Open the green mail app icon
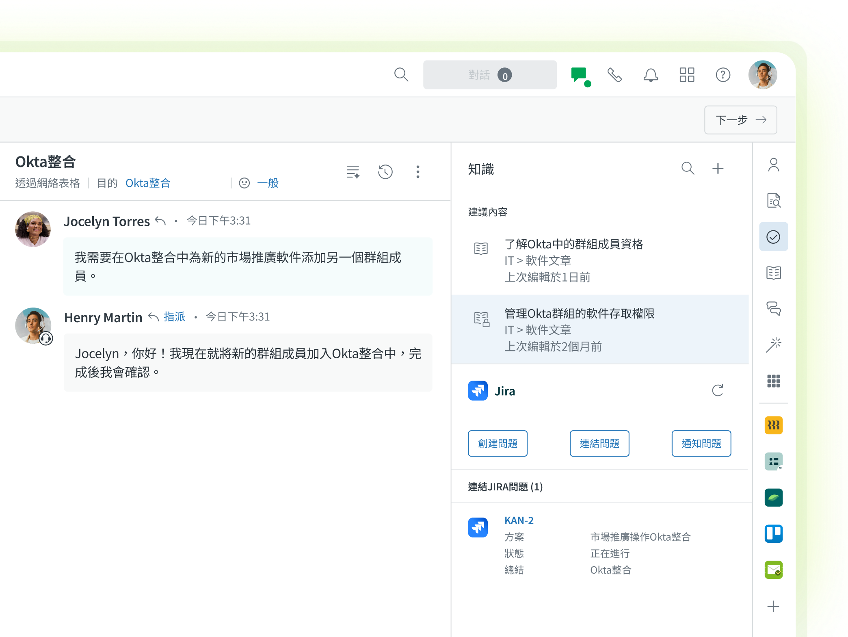 (774, 570)
